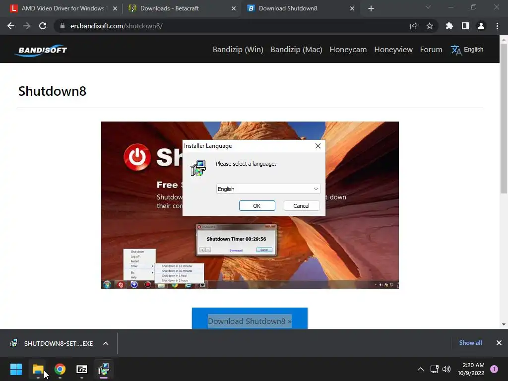This screenshot has width=508, height=381.
Task: Open Chrome three-dot menu
Action: (497, 26)
